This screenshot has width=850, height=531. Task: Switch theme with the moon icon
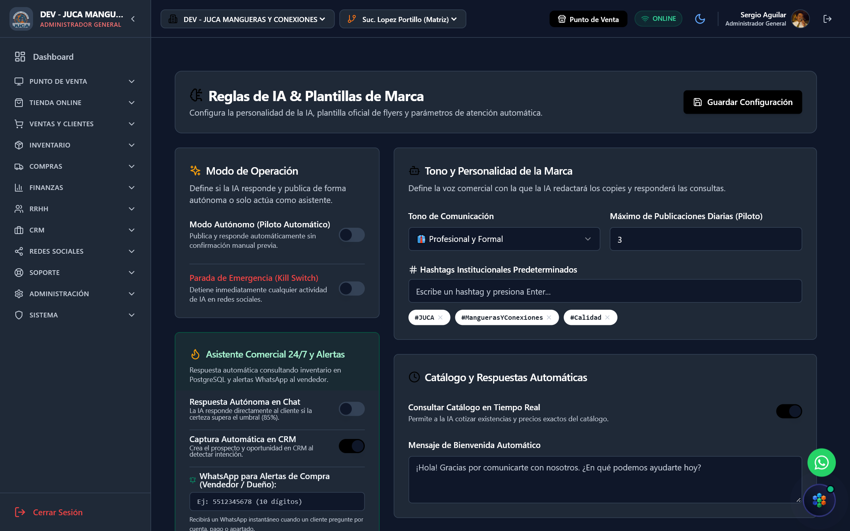pyautogui.click(x=700, y=19)
